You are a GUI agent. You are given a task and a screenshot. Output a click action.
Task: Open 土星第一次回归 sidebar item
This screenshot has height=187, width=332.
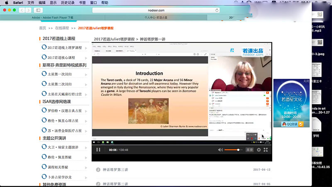click(59, 74)
